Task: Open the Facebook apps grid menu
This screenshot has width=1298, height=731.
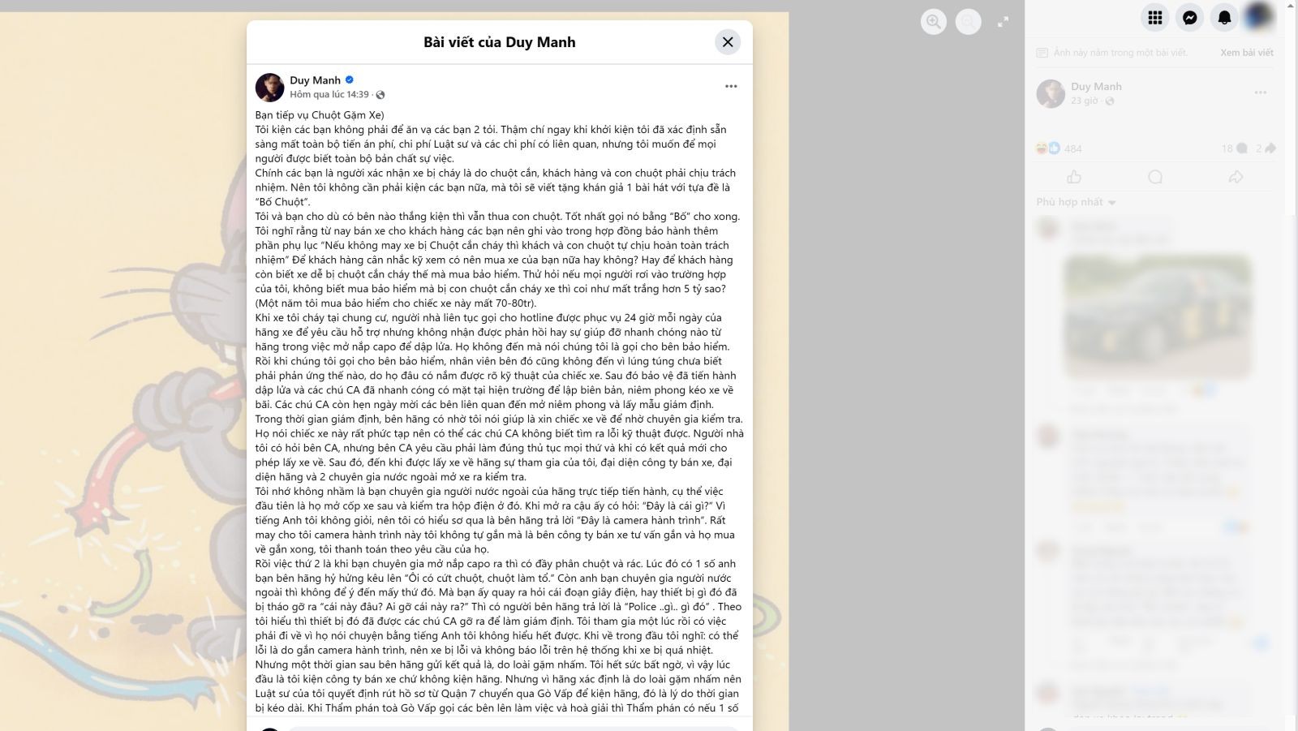Action: point(1155,17)
